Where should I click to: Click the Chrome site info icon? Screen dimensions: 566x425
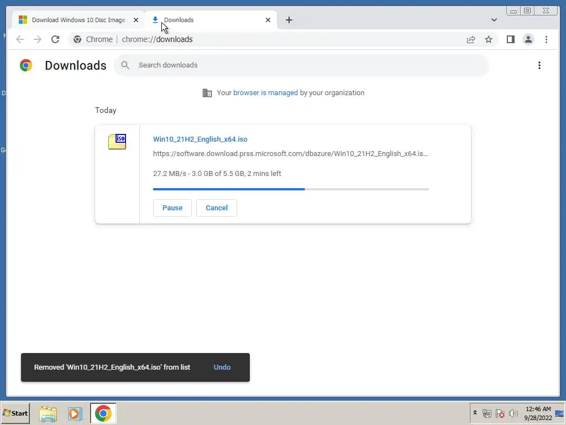[x=77, y=39]
